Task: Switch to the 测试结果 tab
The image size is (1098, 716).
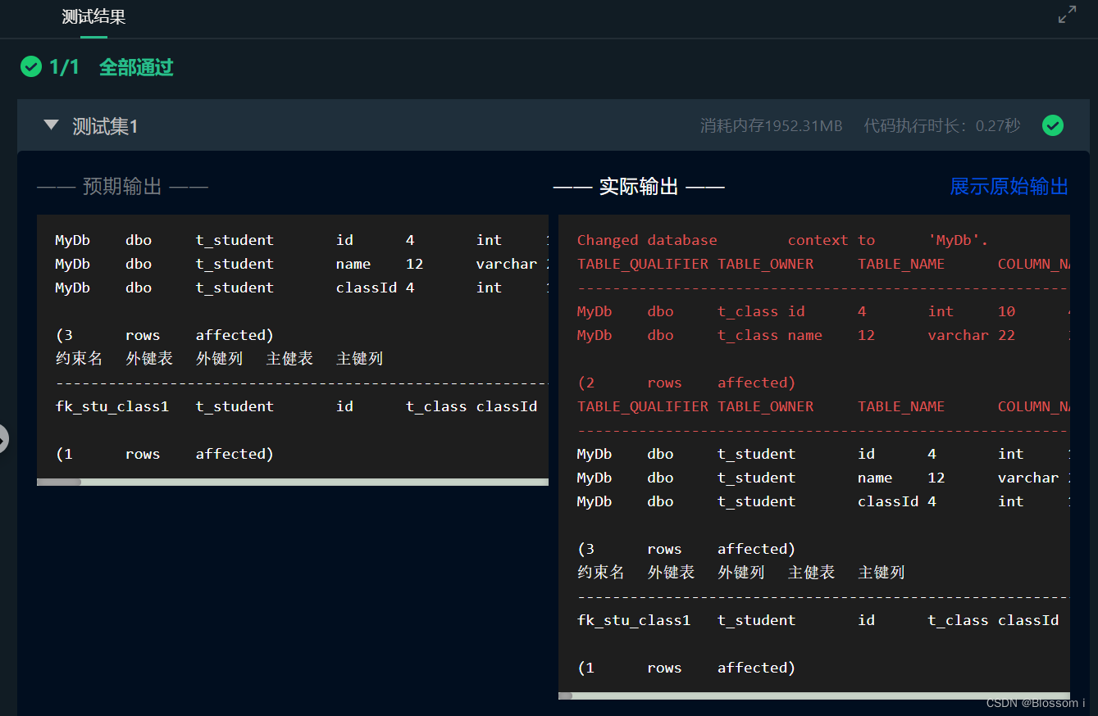Action: (x=93, y=16)
